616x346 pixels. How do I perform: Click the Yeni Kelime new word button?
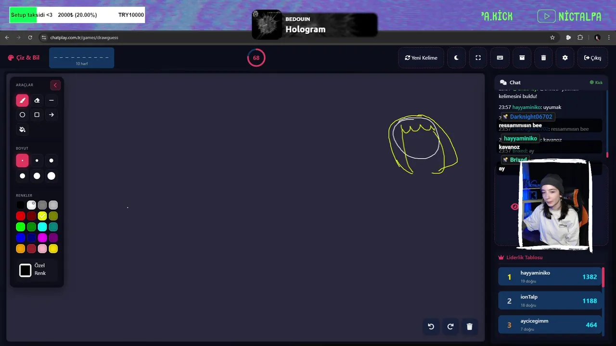tap(421, 58)
